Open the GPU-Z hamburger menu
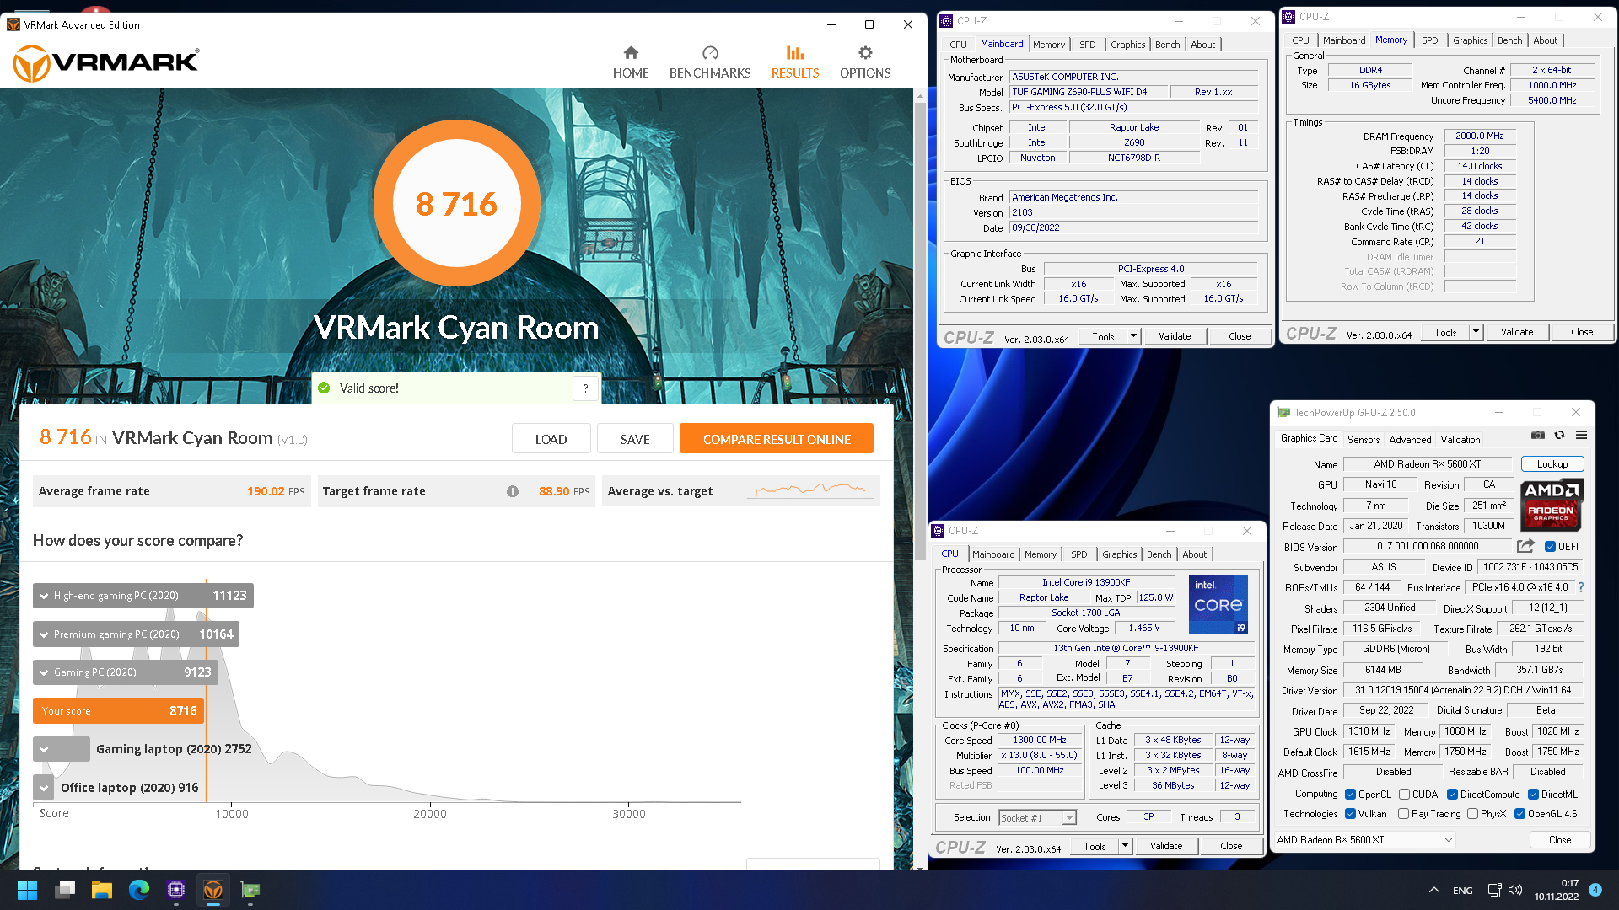 click(1582, 436)
